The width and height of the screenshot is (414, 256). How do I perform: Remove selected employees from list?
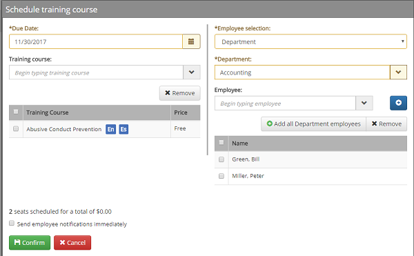tap(386, 124)
